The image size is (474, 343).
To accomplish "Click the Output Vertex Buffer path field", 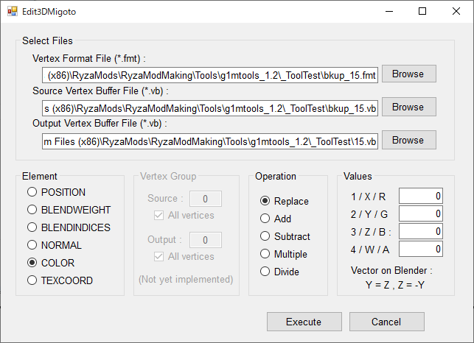I will click(x=210, y=141).
